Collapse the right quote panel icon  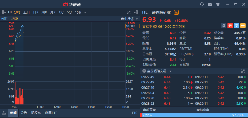(x=136, y=12)
